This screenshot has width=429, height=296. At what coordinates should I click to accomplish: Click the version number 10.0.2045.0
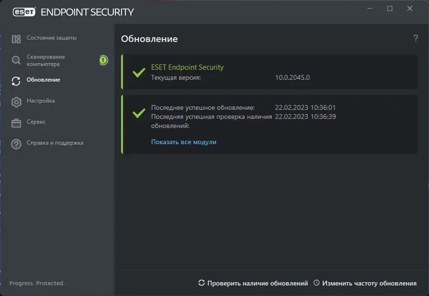[292, 77]
